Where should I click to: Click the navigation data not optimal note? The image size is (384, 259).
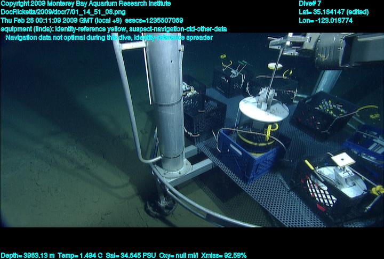[109, 37]
